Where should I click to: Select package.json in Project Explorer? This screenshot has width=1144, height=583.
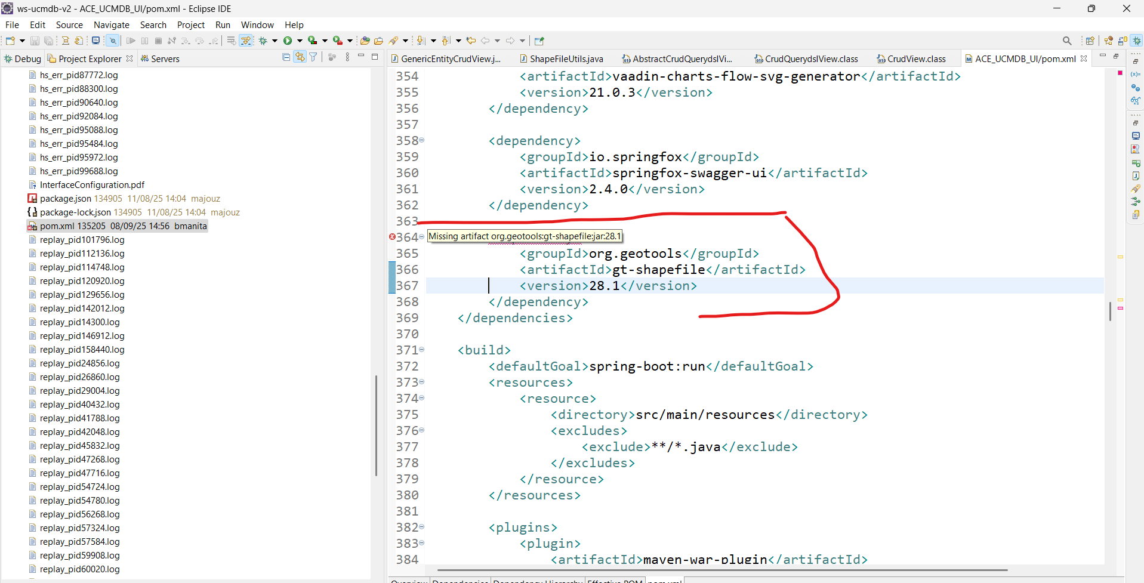(65, 199)
